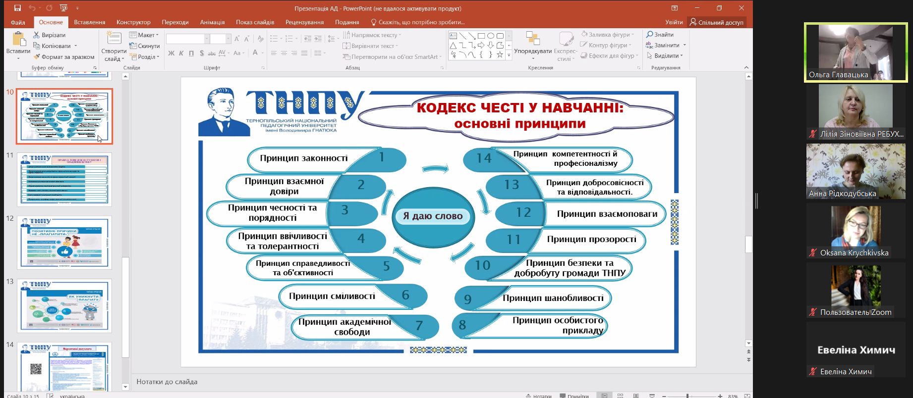This screenshot has width=913, height=398.
Task: Toggle underline П formatting
Action: [x=191, y=53]
